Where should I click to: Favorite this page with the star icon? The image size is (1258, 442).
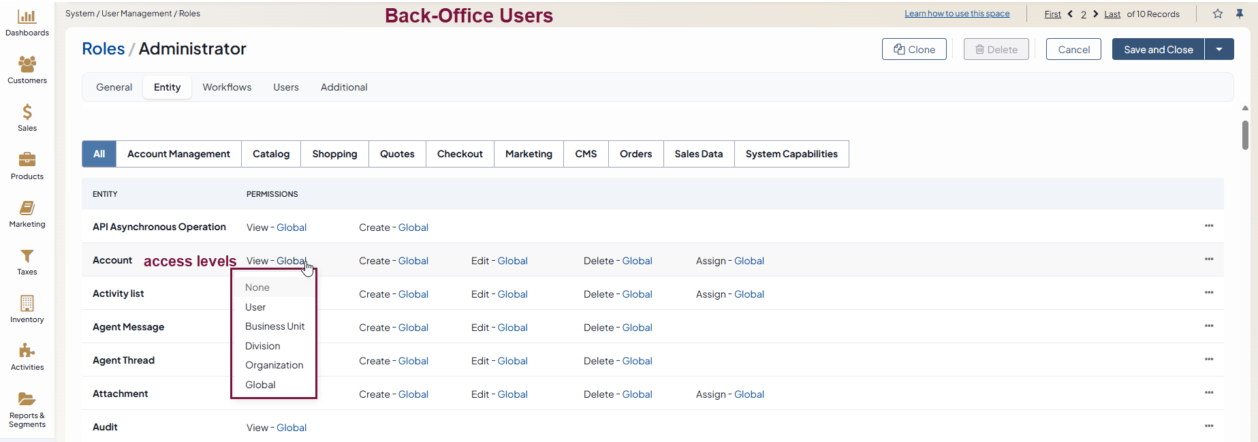[x=1218, y=14]
